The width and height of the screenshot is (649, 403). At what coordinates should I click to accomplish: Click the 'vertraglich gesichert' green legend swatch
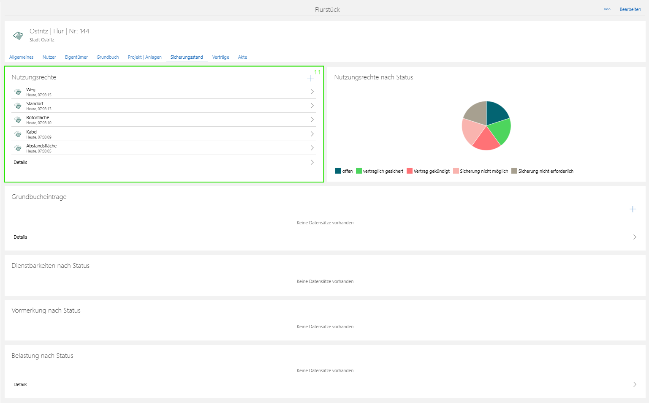[x=359, y=171]
